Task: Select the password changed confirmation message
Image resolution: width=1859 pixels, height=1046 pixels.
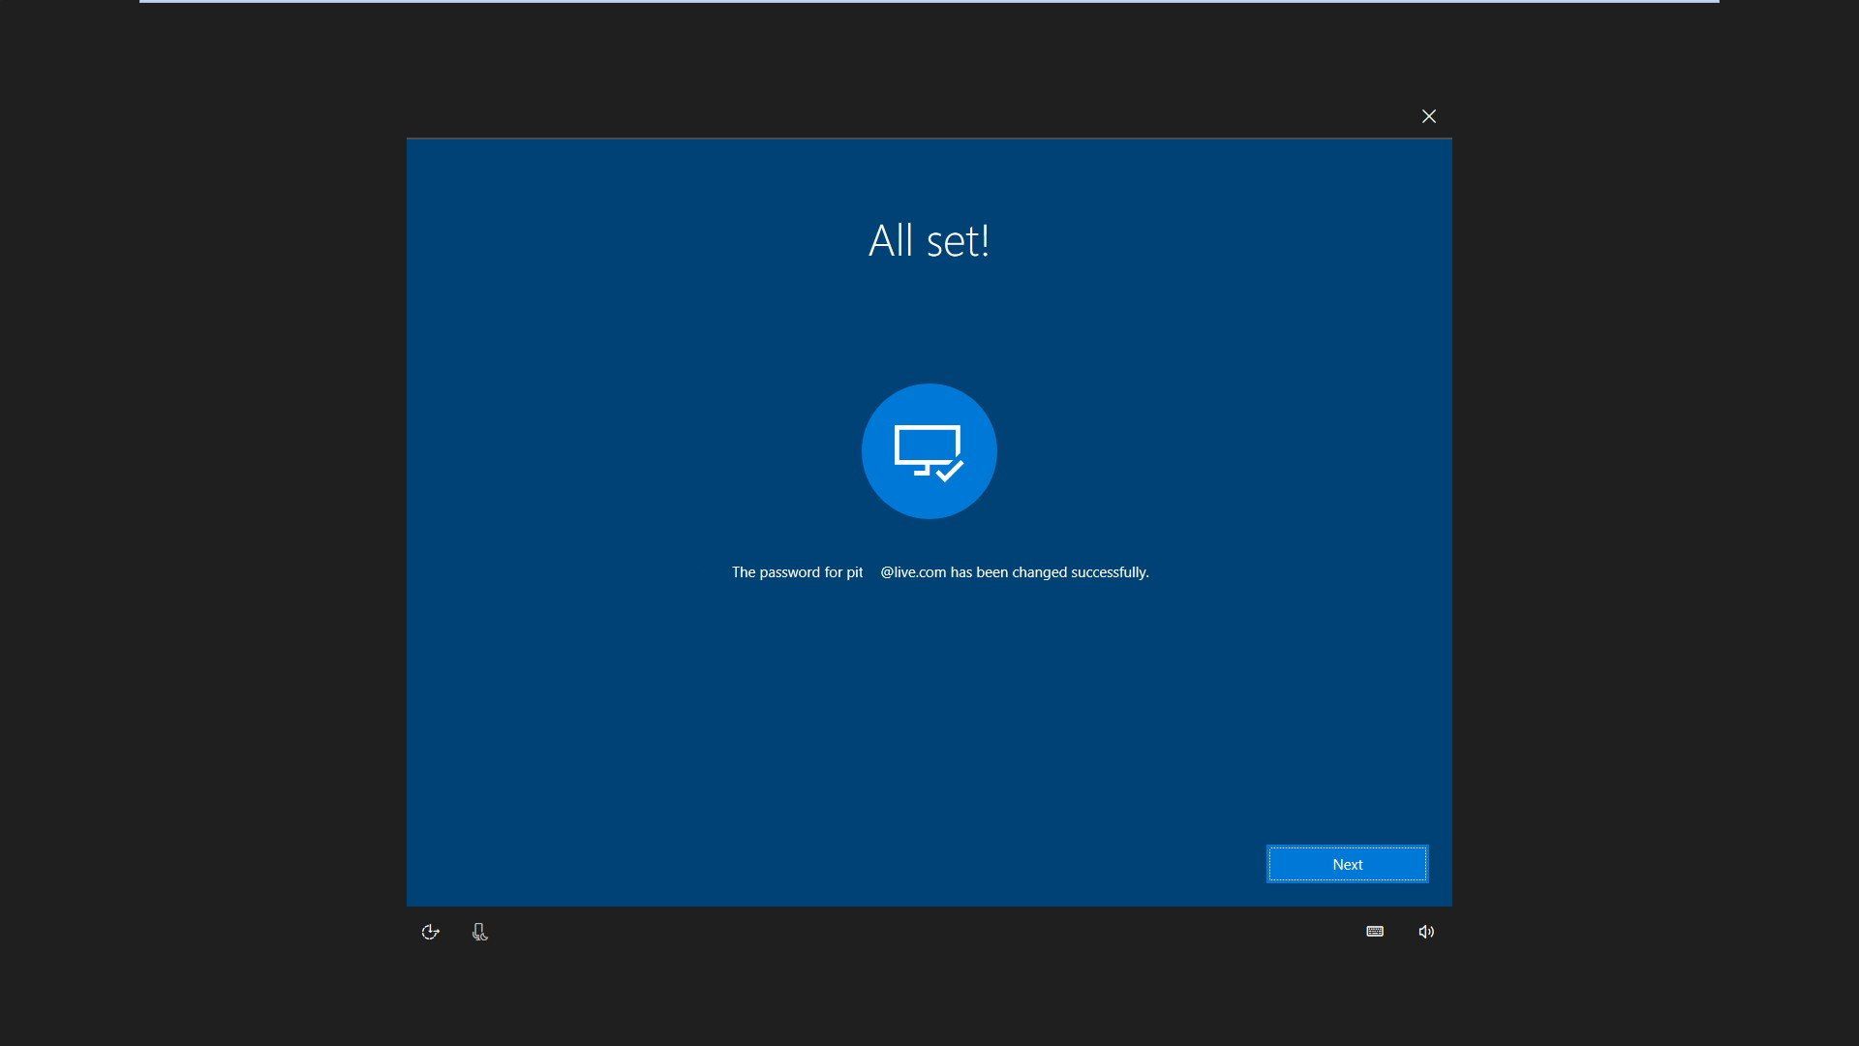Action: point(939,571)
